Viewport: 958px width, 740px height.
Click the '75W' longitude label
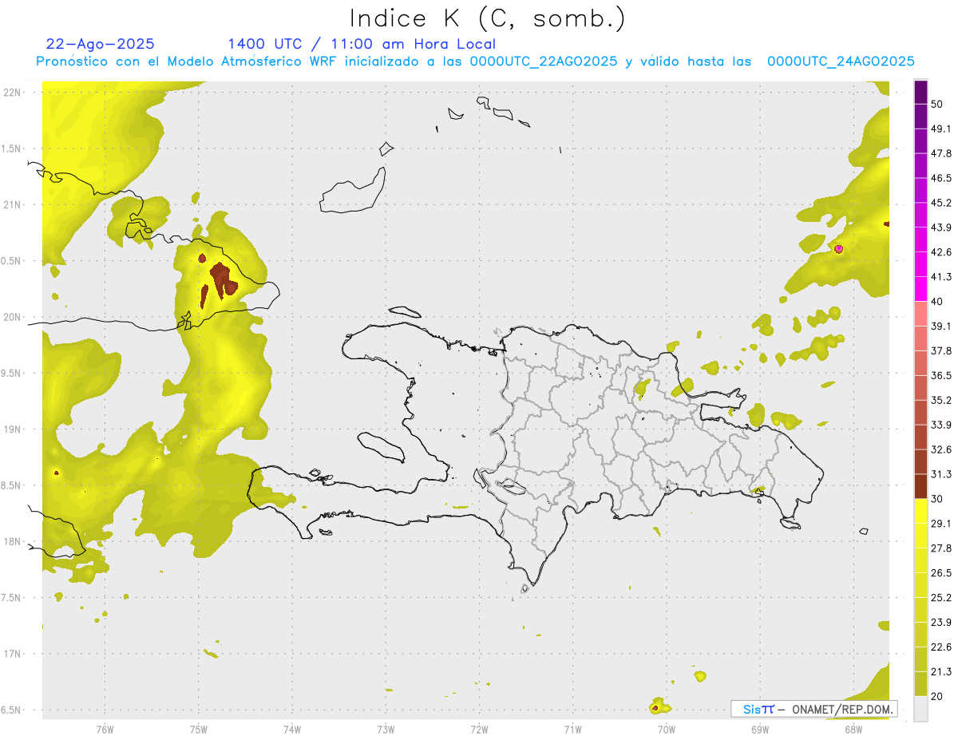[199, 730]
